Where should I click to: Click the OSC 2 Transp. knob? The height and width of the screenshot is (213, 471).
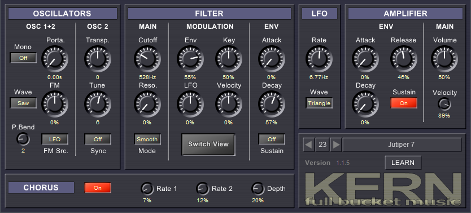(x=98, y=59)
